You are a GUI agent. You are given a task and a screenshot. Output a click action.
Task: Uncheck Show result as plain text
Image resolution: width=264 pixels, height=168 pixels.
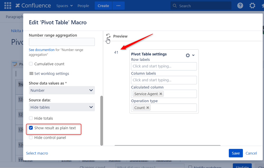(x=31, y=128)
